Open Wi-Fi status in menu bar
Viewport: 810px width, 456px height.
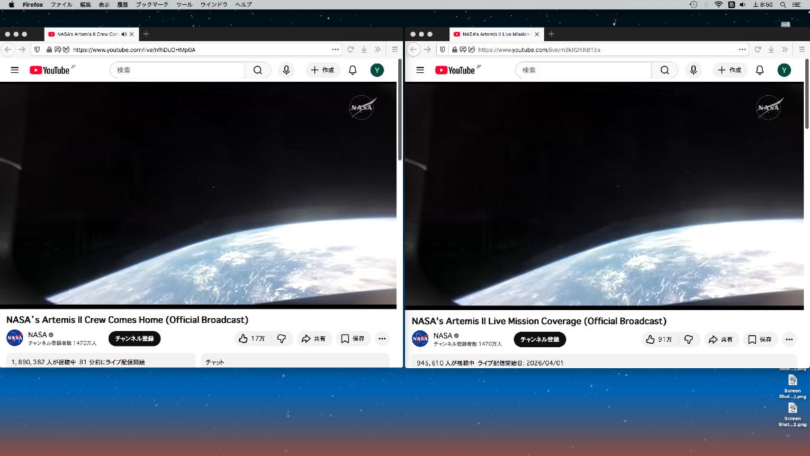click(719, 5)
